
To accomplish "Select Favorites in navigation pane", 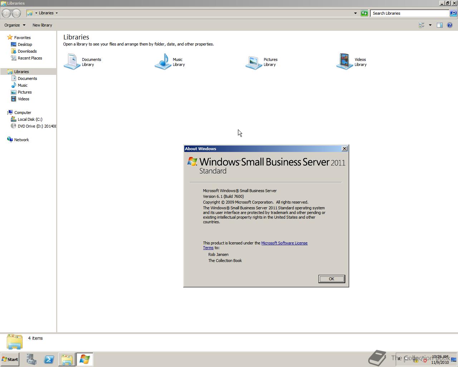I will tap(22, 38).
